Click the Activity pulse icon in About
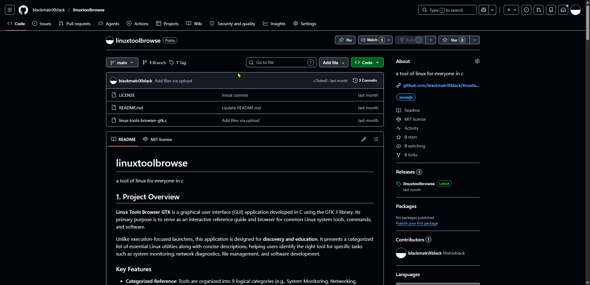This screenshot has width=590, height=285. pos(399,128)
